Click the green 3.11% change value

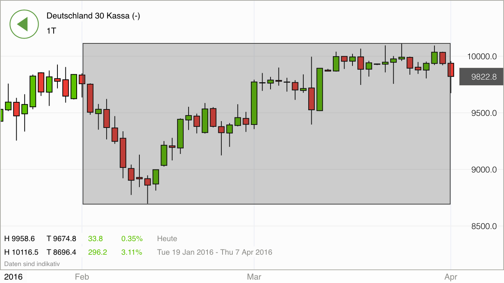click(131, 252)
